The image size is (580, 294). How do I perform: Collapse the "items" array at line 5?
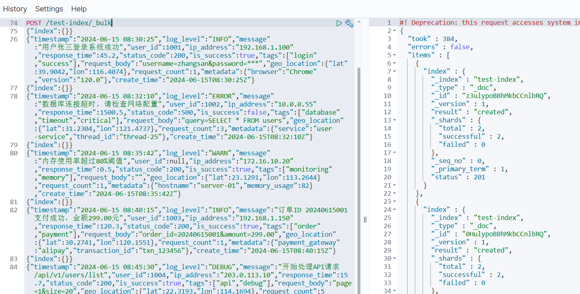[x=395, y=55]
